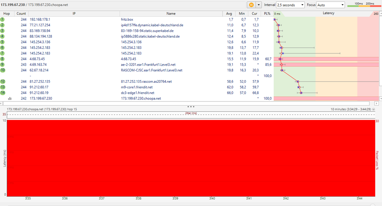Sort by the Hop column header
382x206 pixels.
7,14
